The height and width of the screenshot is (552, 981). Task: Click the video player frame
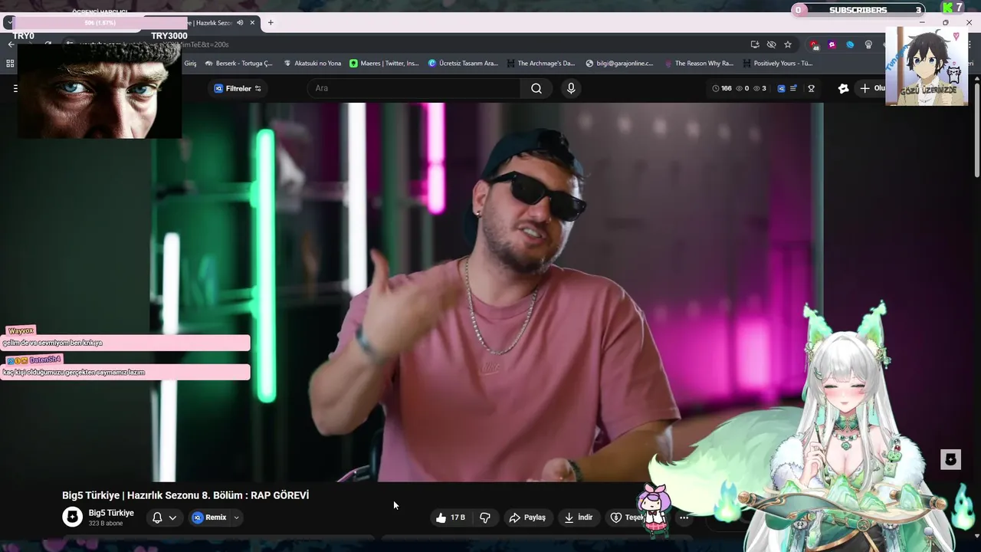[x=487, y=292]
